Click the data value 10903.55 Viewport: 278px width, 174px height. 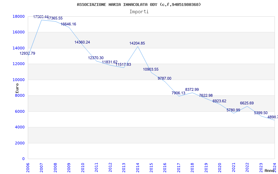[x=151, y=69]
